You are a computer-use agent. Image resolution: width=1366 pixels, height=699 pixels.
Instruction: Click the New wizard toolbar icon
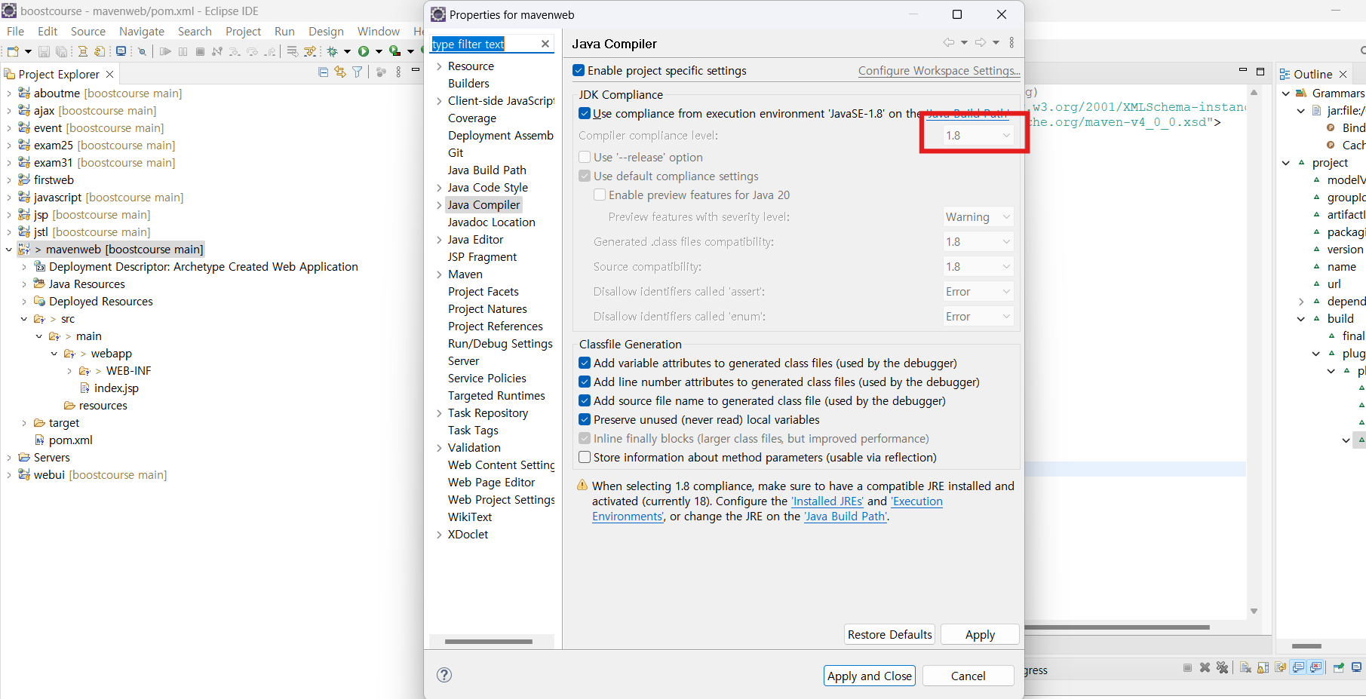[13, 51]
